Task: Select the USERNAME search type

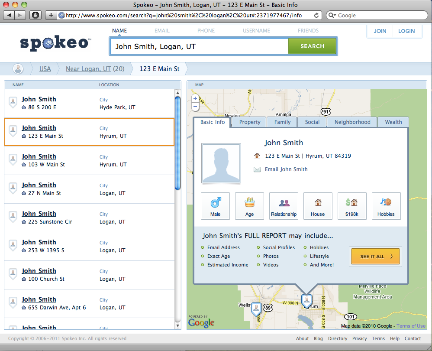Action: [256, 31]
